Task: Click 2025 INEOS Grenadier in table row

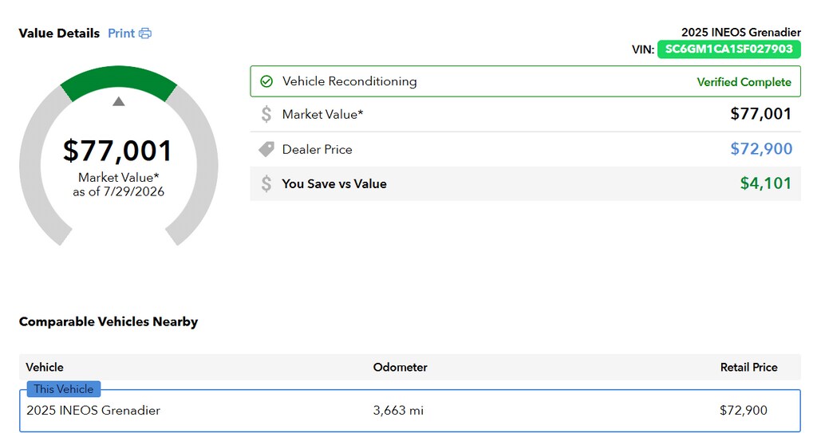Action: 93,411
